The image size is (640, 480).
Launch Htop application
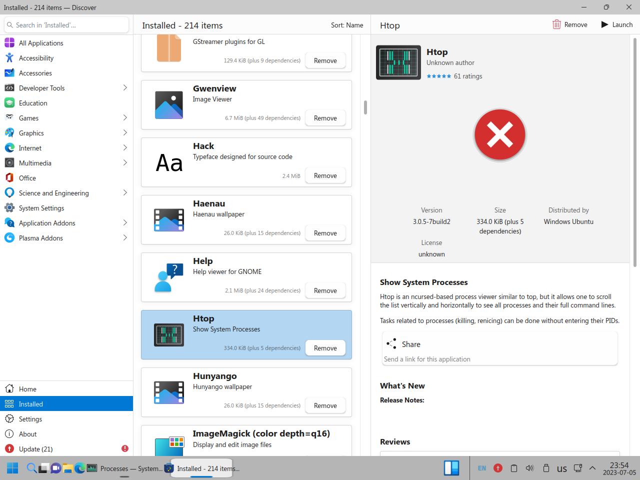coord(617,24)
